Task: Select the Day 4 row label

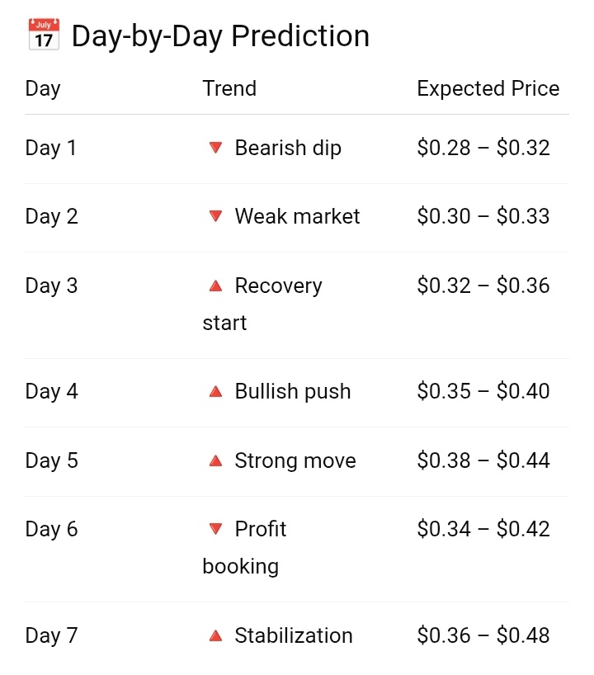Action: pos(51,391)
